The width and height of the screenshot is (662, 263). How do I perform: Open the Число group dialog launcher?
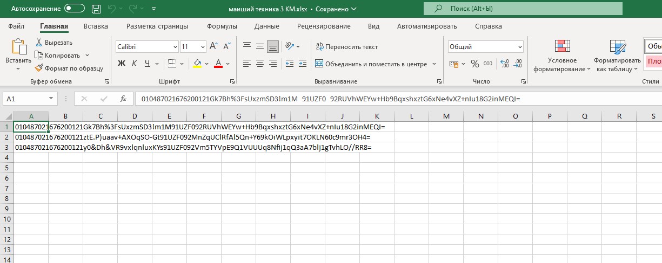[523, 81]
